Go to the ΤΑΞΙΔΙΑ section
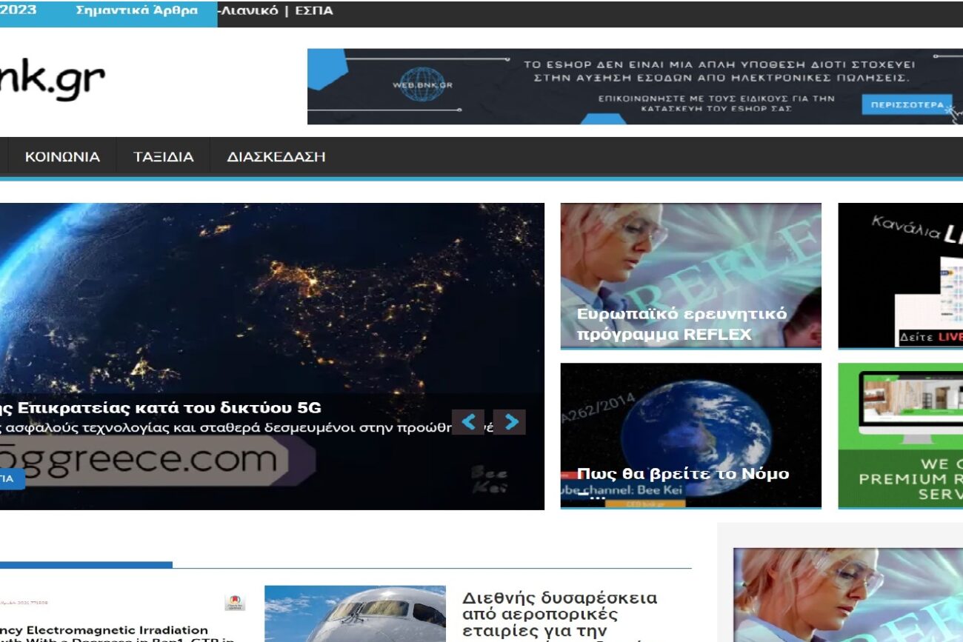 [x=163, y=157]
